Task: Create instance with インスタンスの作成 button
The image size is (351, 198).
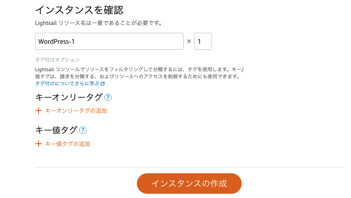Action: click(x=189, y=184)
